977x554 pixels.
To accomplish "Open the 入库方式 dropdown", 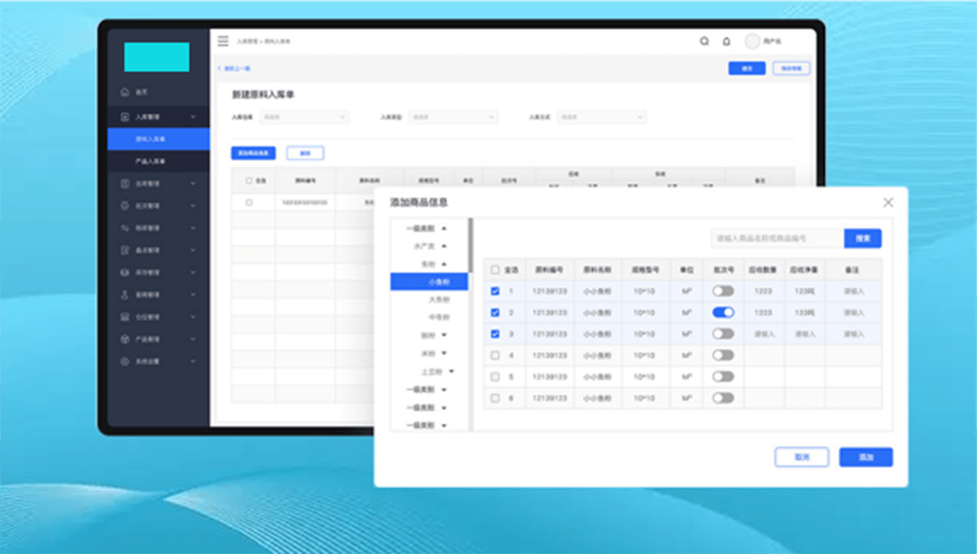I will tap(601, 117).
